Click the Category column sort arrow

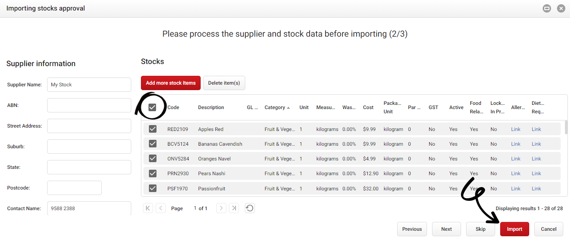coord(289,107)
